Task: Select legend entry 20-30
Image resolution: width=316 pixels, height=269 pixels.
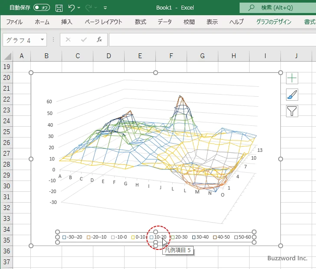Action: [x=179, y=237]
